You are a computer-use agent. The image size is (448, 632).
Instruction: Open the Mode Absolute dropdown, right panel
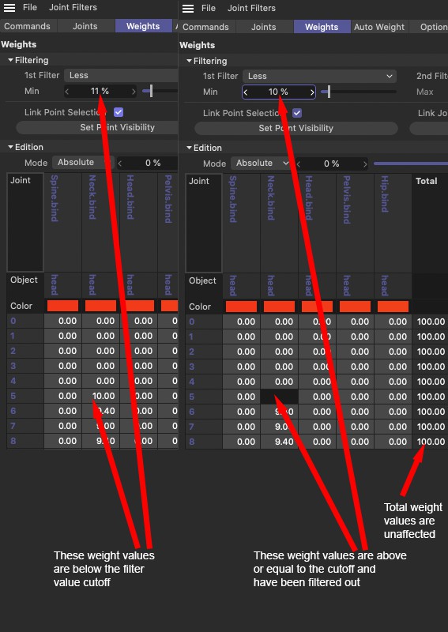coord(262,164)
